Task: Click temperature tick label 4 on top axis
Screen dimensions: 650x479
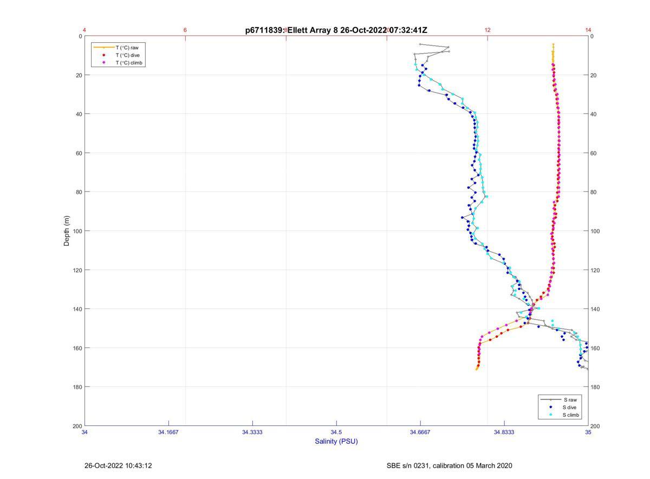Action: click(84, 30)
